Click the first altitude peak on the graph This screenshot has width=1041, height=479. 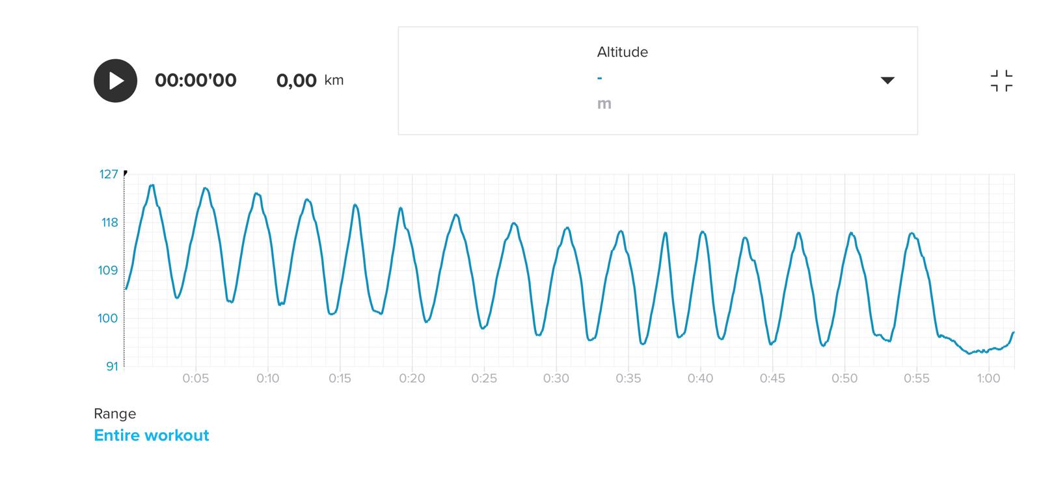point(152,186)
